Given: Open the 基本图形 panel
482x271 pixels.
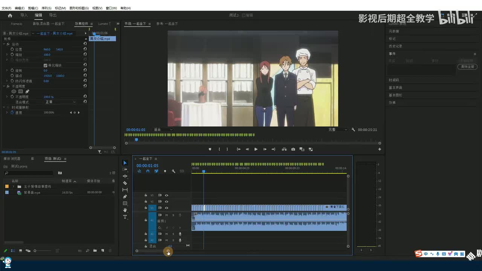Looking at the screenshot, I should [x=395, y=95].
